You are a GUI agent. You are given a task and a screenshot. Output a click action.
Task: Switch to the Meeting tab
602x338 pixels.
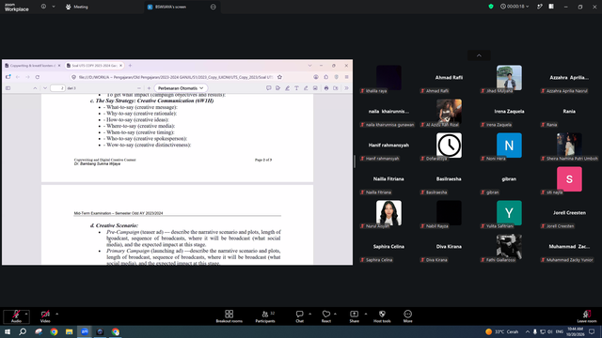click(x=77, y=7)
